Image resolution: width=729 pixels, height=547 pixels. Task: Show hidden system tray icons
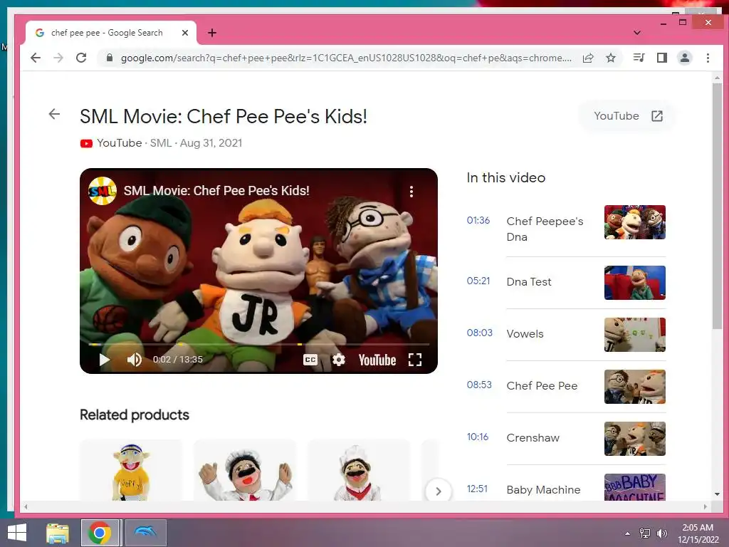(x=628, y=533)
